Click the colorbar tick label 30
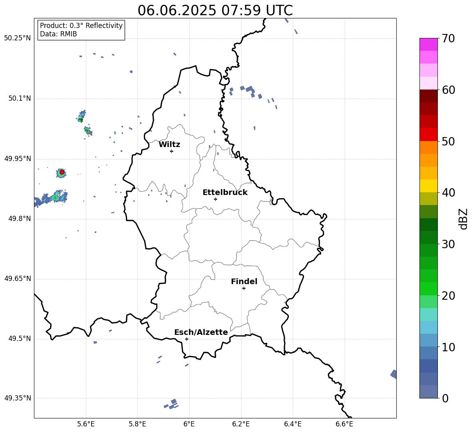The height and width of the screenshot is (432, 473). coord(448,244)
